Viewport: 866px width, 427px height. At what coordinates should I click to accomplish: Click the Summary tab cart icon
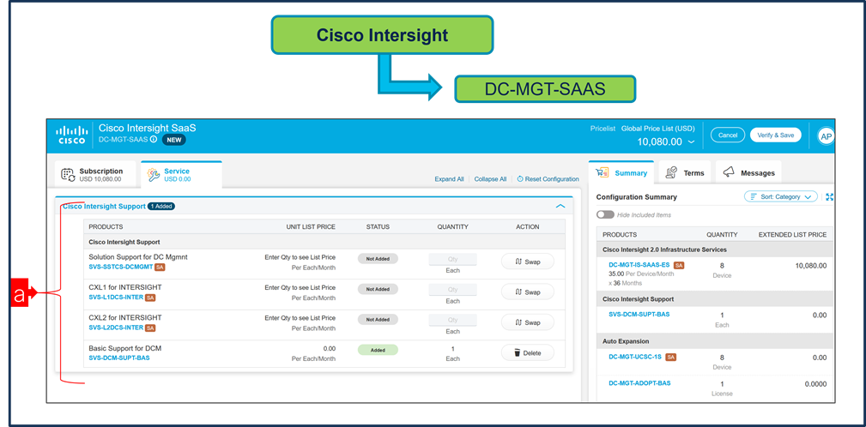(x=602, y=172)
